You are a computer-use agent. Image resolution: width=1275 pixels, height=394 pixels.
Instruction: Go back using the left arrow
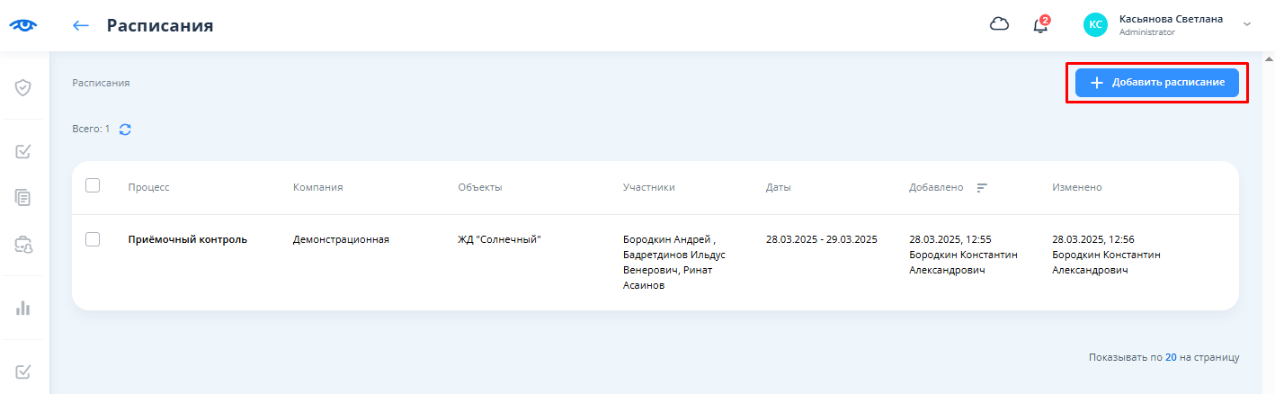81,25
